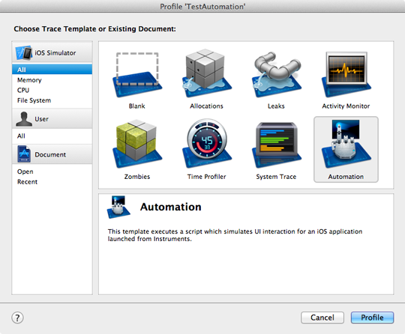
Task: Select All under iOS Simulator
Action: coord(52,70)
